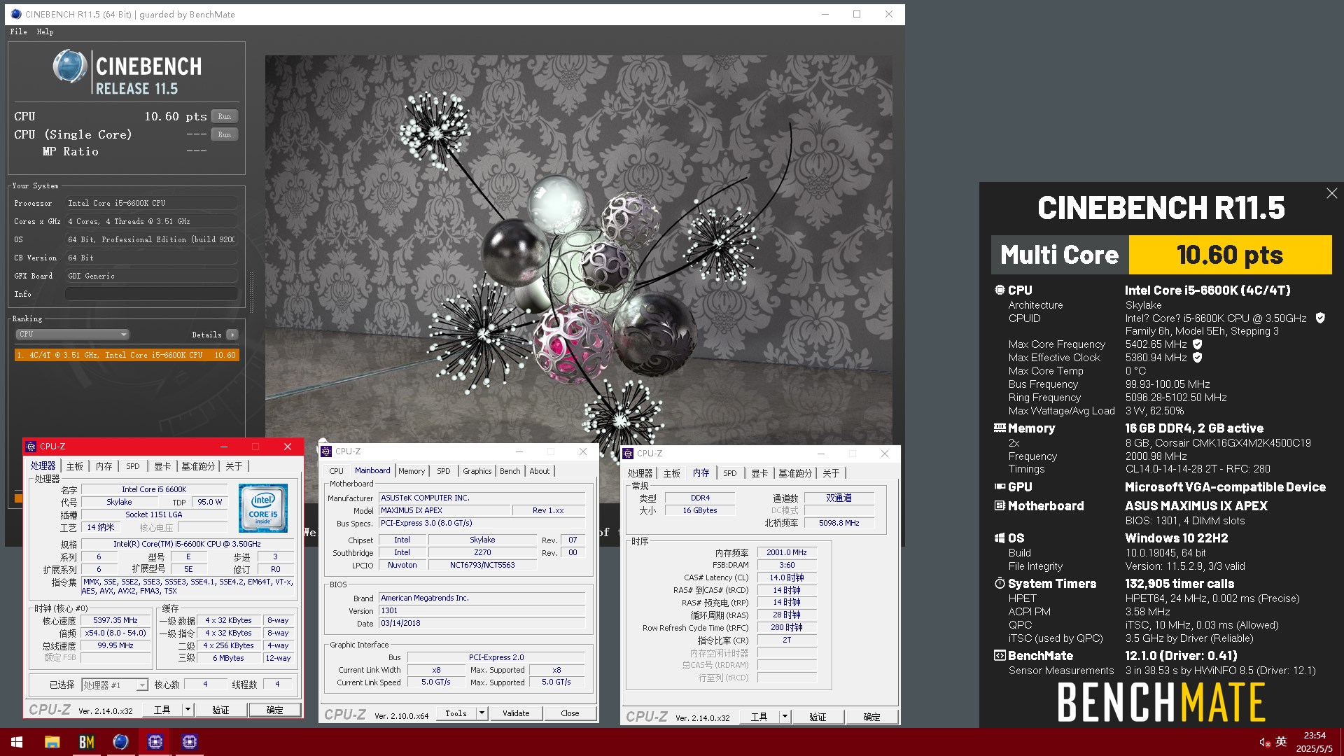Click Close button in English CPU-Z
This screenshot has width=1344, height=756.
click(570, 713)
